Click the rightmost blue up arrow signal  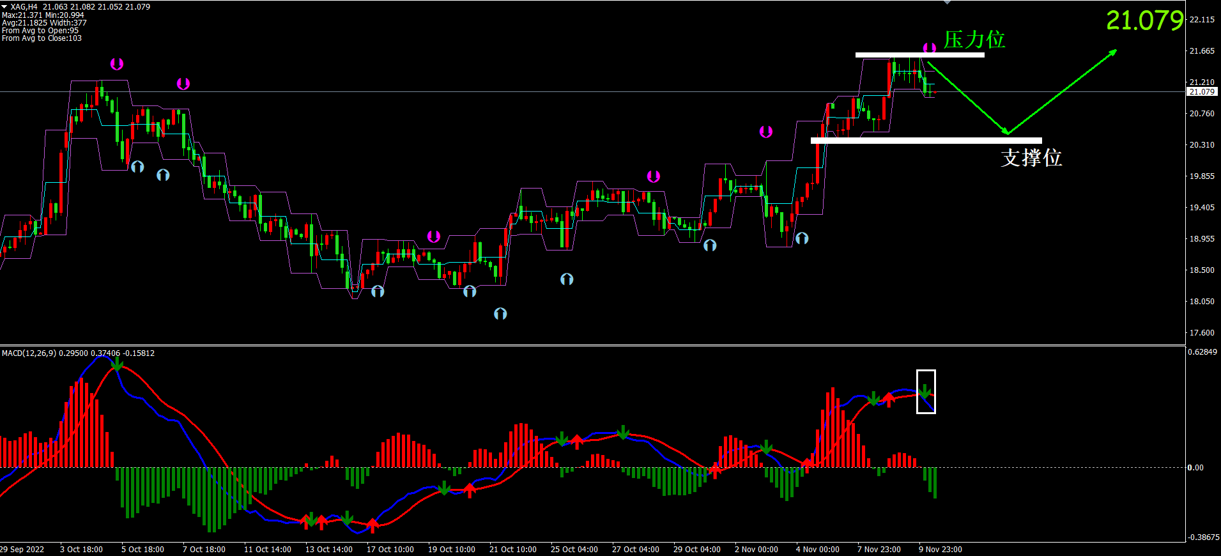coord(802,238)
